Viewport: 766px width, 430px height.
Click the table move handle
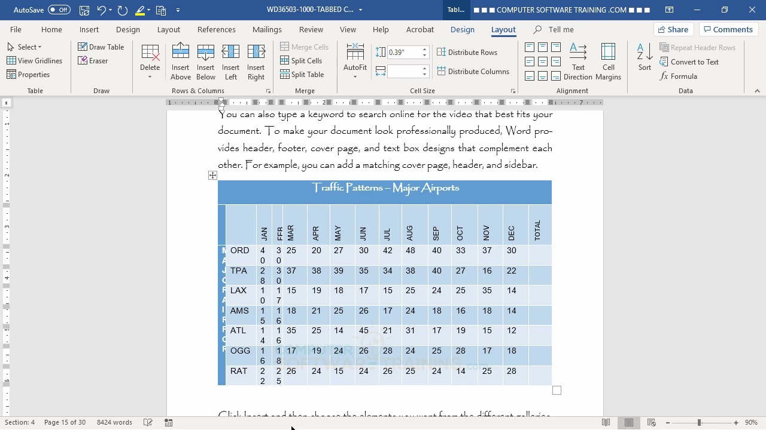(x=212, y=175)
